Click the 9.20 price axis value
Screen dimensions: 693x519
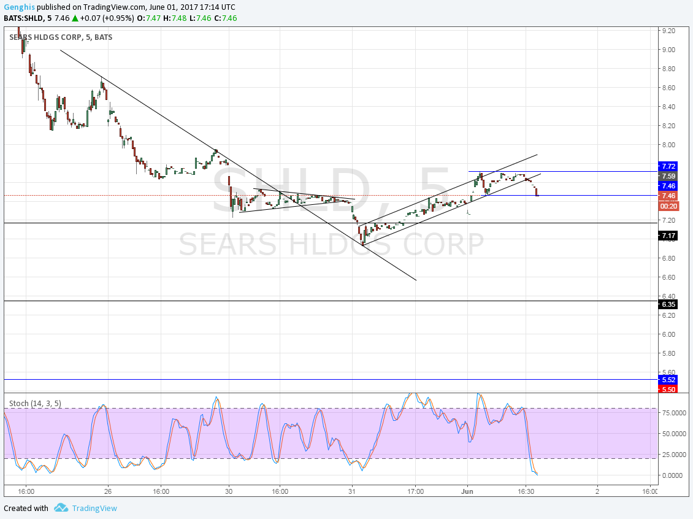(x=668, y=31)
